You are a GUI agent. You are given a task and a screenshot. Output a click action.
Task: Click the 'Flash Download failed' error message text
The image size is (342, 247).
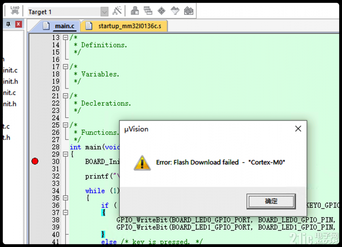221,162
